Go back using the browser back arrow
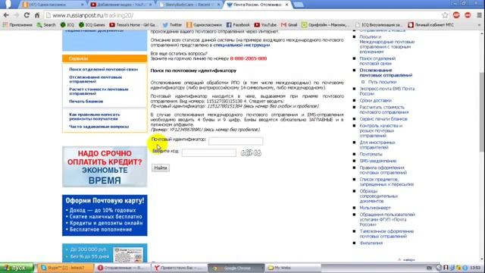The width and height of the screenshot is (485, 273). (x=6, y=15)
